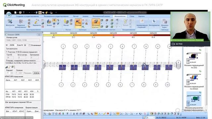Switch to Расширенное редактирование tab
212x119 pixels.
click(56, 16)
